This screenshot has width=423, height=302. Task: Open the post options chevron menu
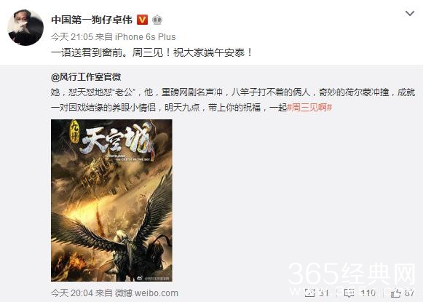(x=410, y=13)
